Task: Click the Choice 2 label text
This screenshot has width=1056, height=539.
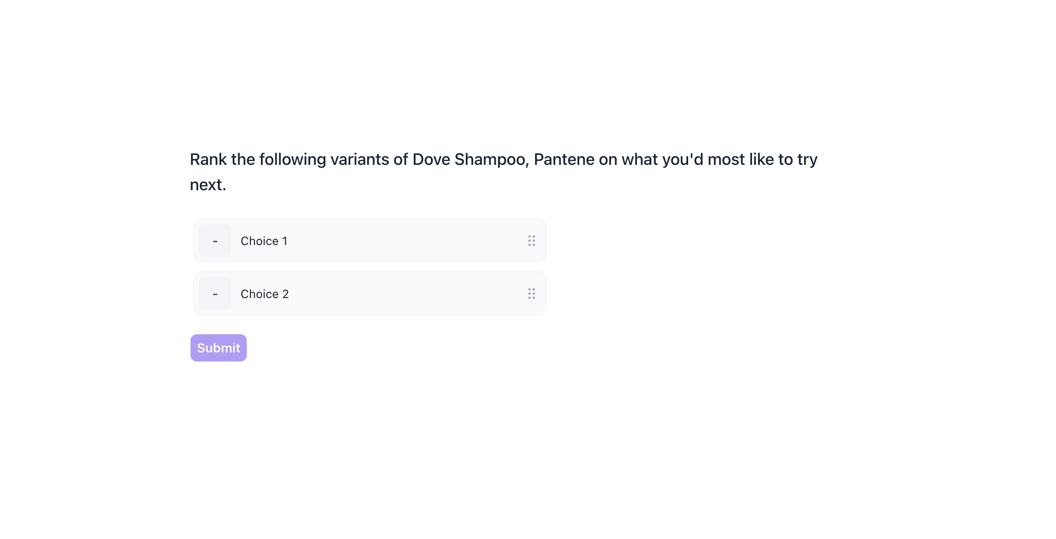Action: point(264,294)
